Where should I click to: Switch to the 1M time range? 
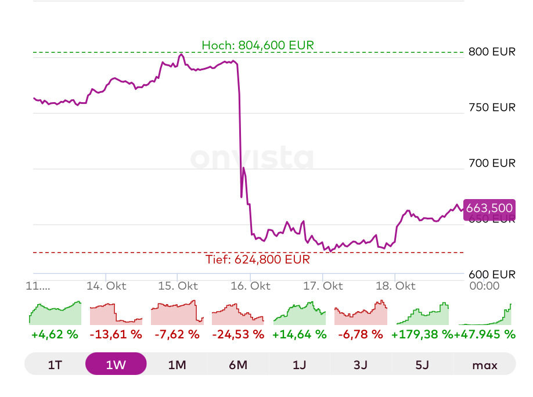[177, 364]
